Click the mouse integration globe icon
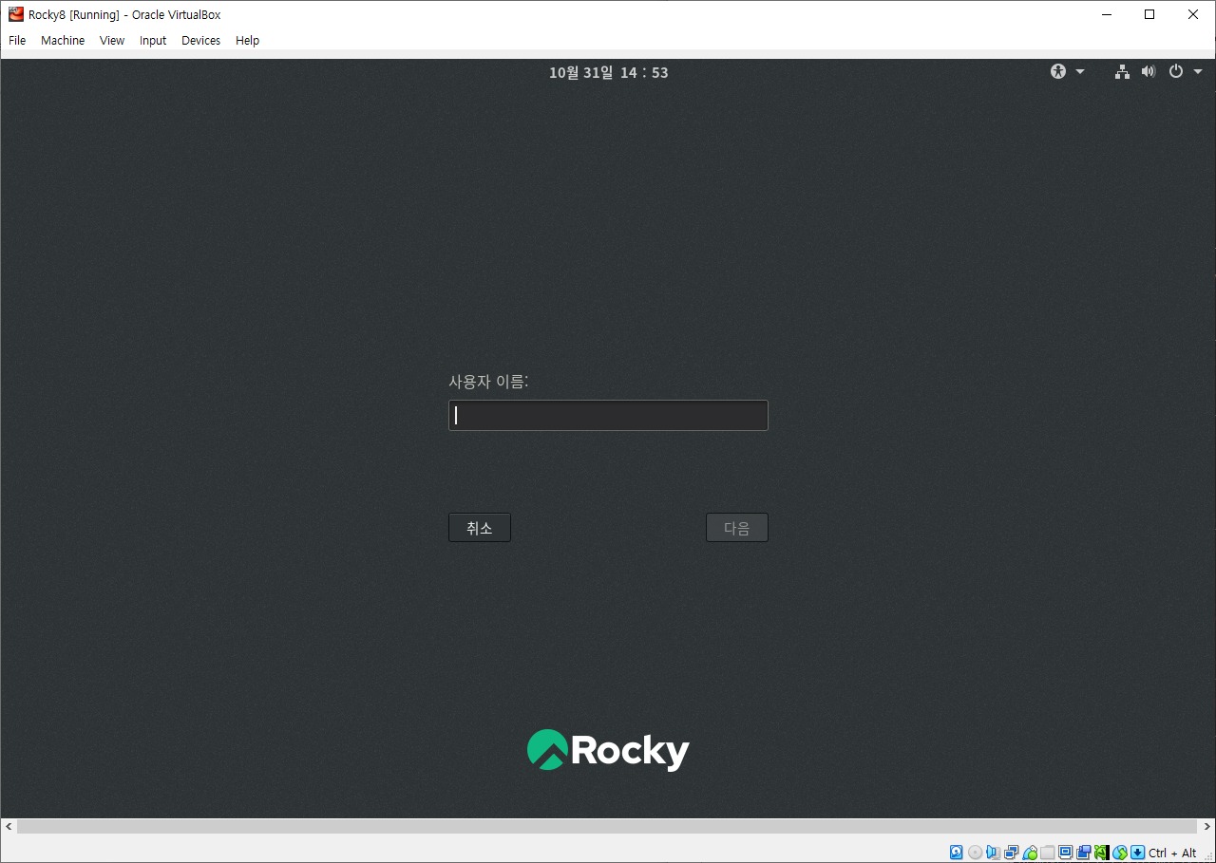Image resolution: width=1216 pixels, height=863 pixels. pos(1120,853)
